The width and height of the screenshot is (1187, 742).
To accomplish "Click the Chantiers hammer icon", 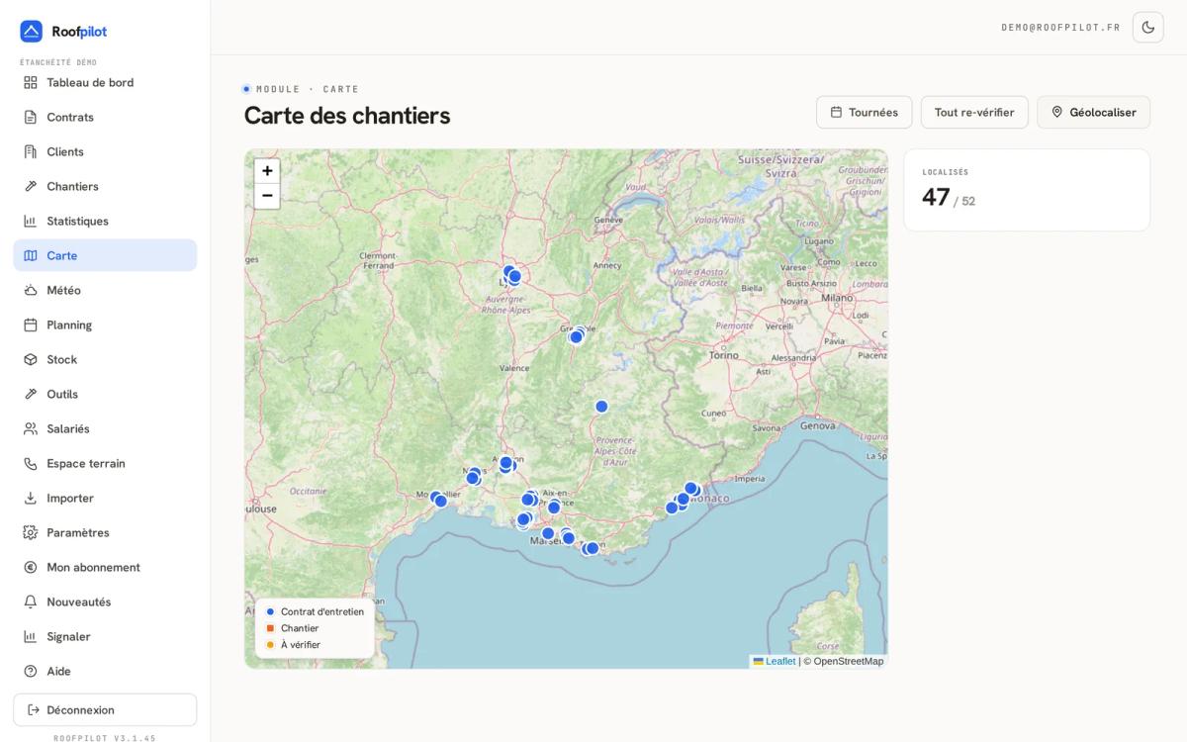I will tap(31, 186).
